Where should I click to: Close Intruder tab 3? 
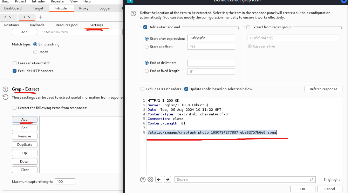click(x=29, y=17)
